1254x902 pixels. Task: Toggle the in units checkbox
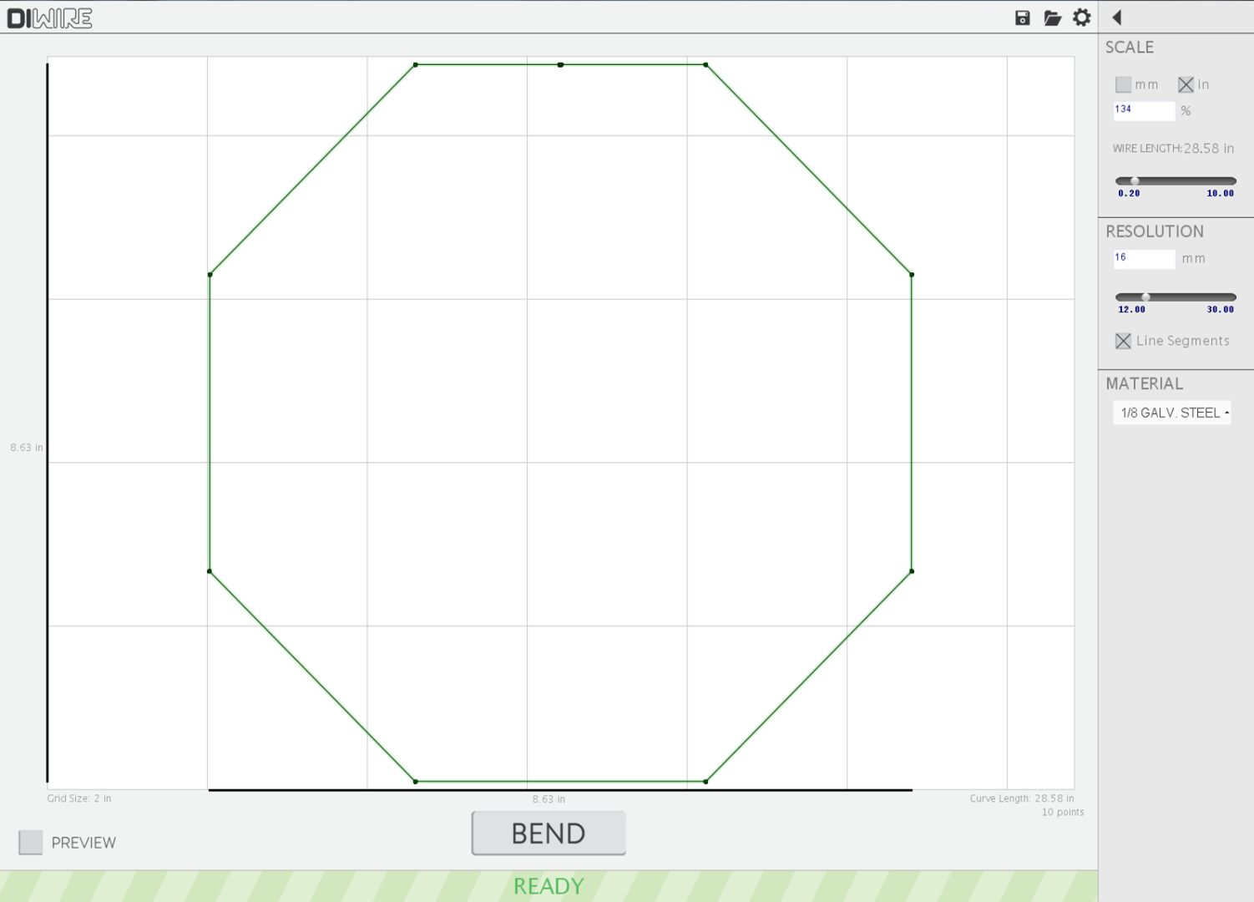click(x=1186, y=84)
